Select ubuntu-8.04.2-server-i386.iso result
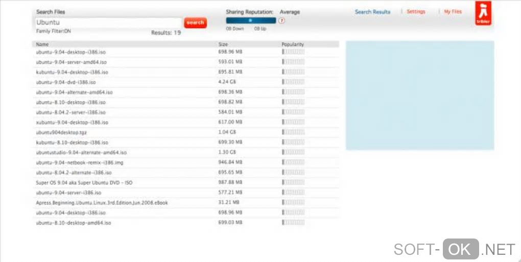Viewport: 521px width, 262px height. 185,112
